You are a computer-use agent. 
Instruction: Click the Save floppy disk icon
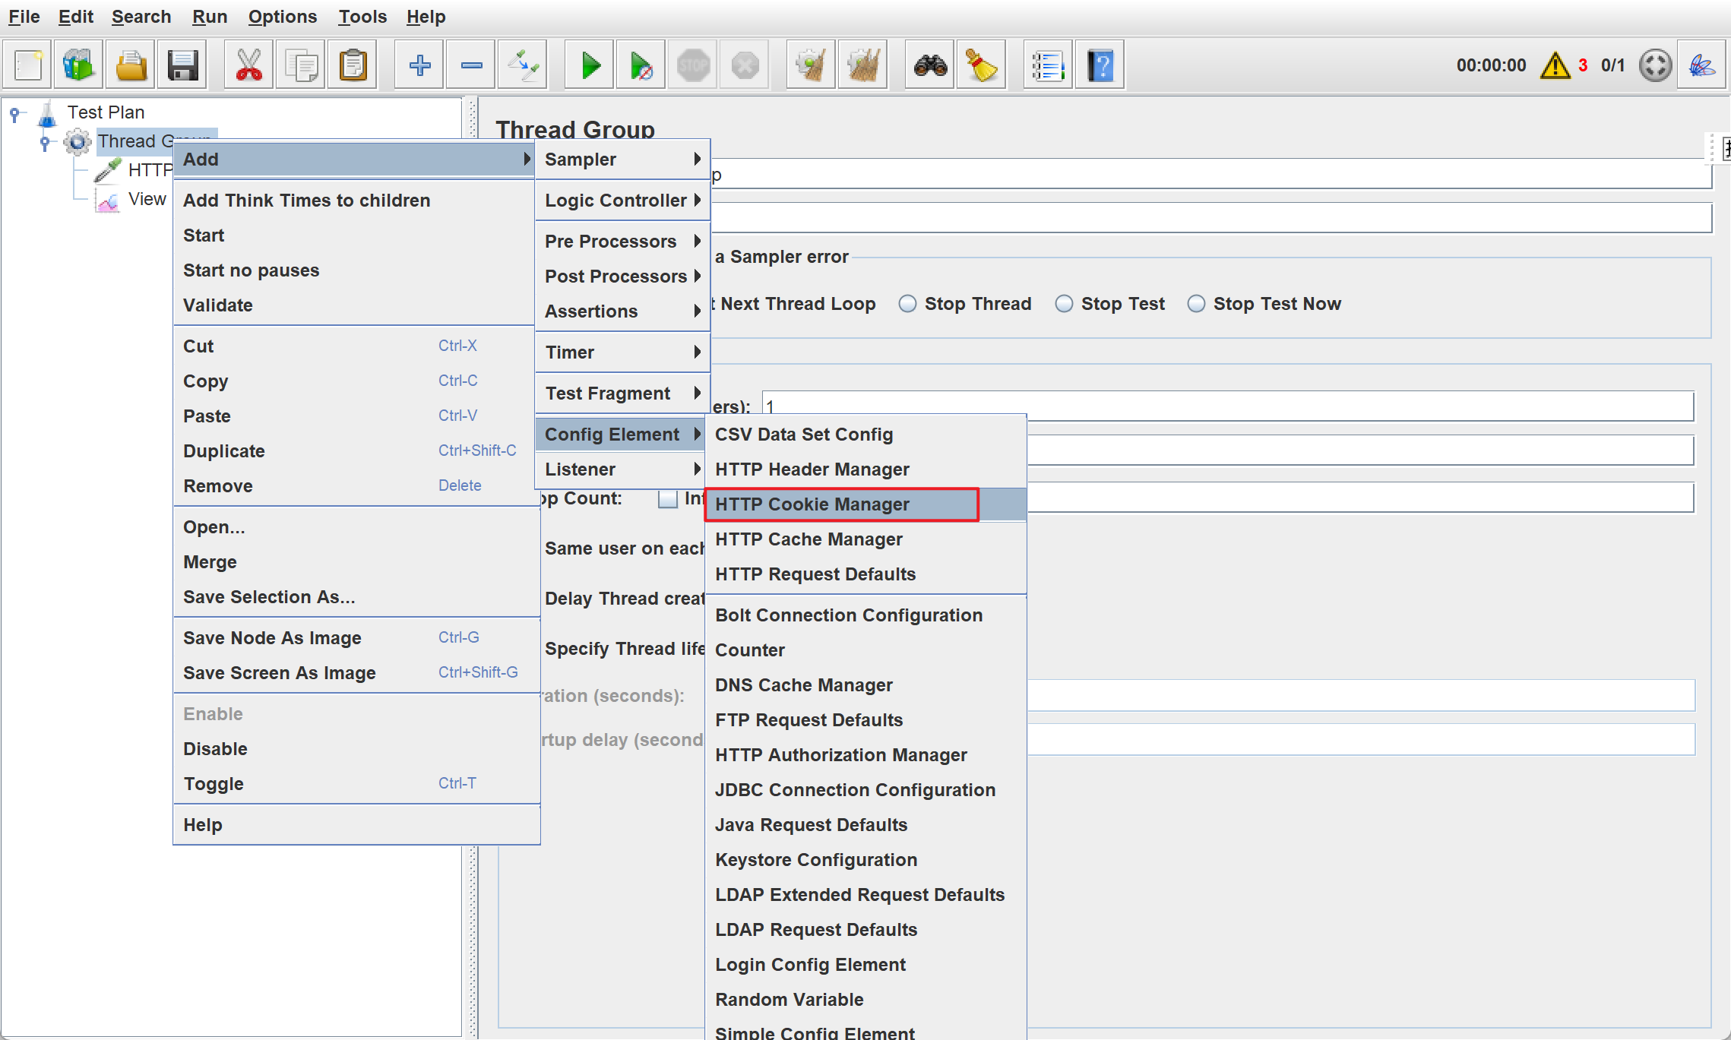pos(182,66)
